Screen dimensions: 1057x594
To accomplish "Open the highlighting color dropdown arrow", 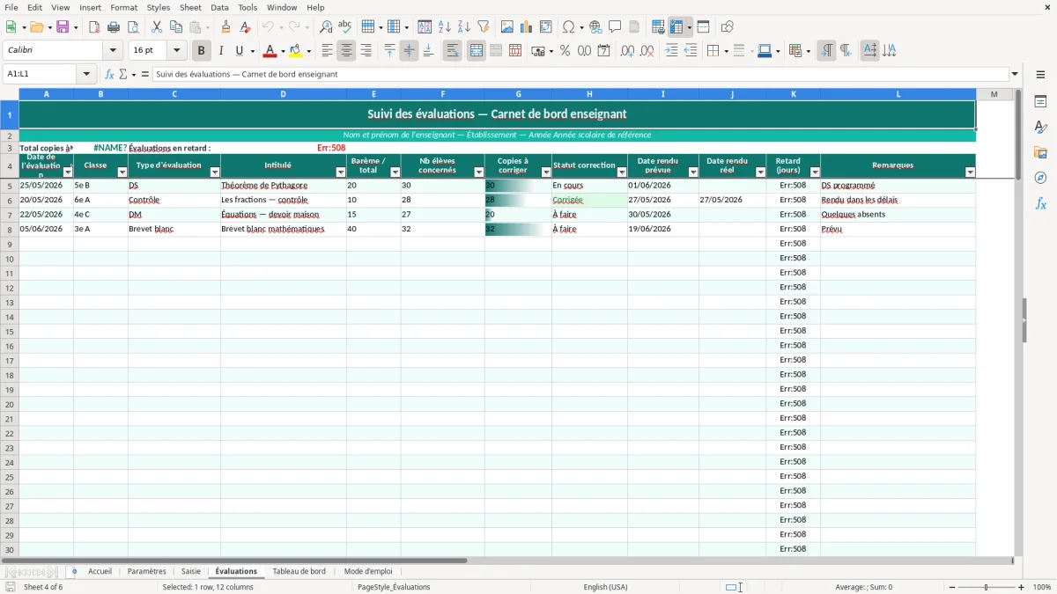I will click(x=309, y=51).
